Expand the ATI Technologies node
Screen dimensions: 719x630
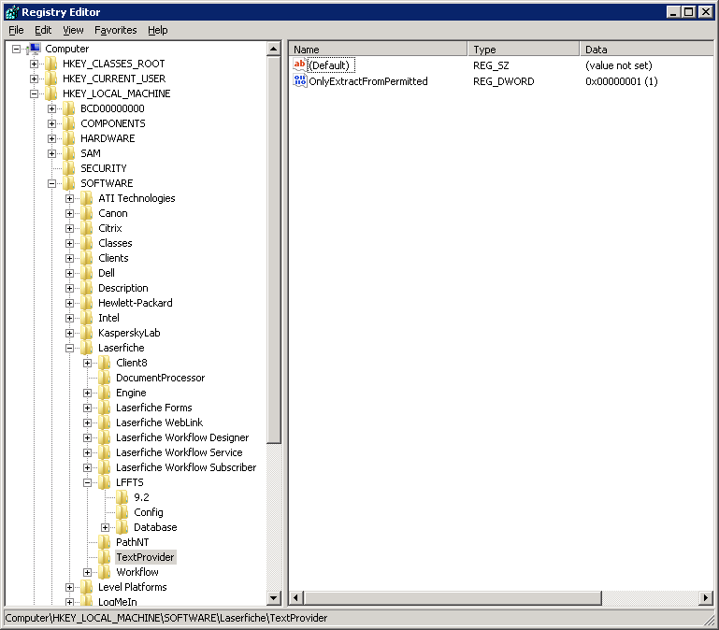(x=70, y=198)
